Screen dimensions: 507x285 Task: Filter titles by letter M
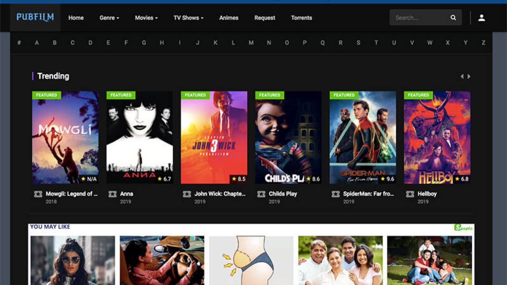click(x=251, y=43)
